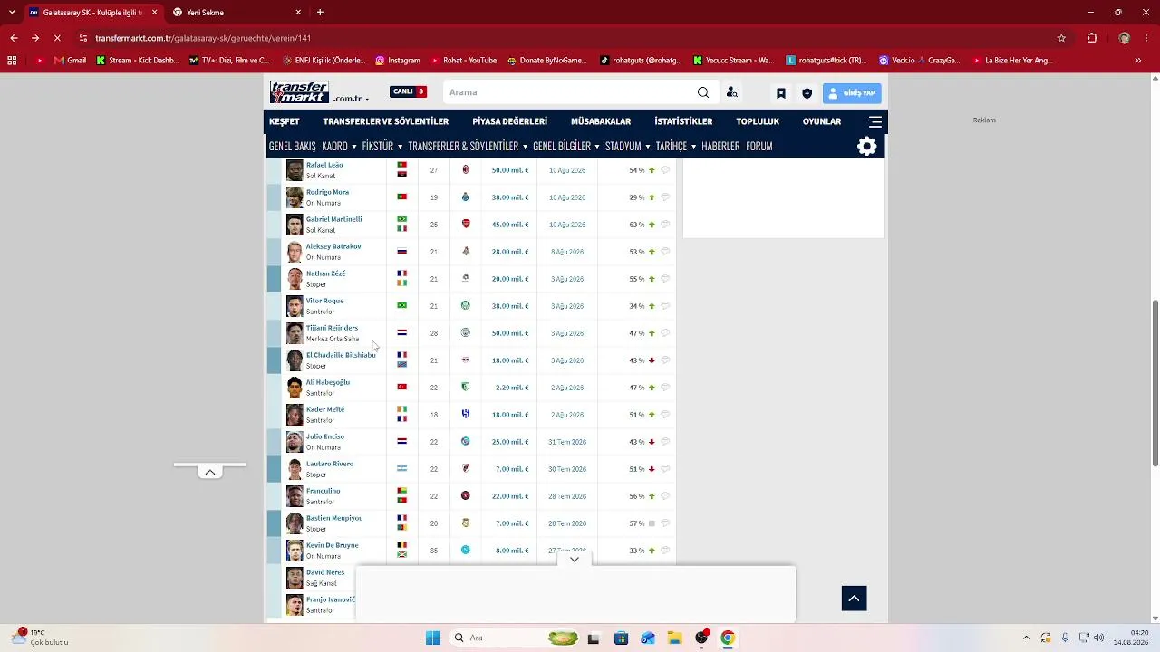
Task: Open the comment bubble in Rodrigo Mora's row
Action: (665, 197)
